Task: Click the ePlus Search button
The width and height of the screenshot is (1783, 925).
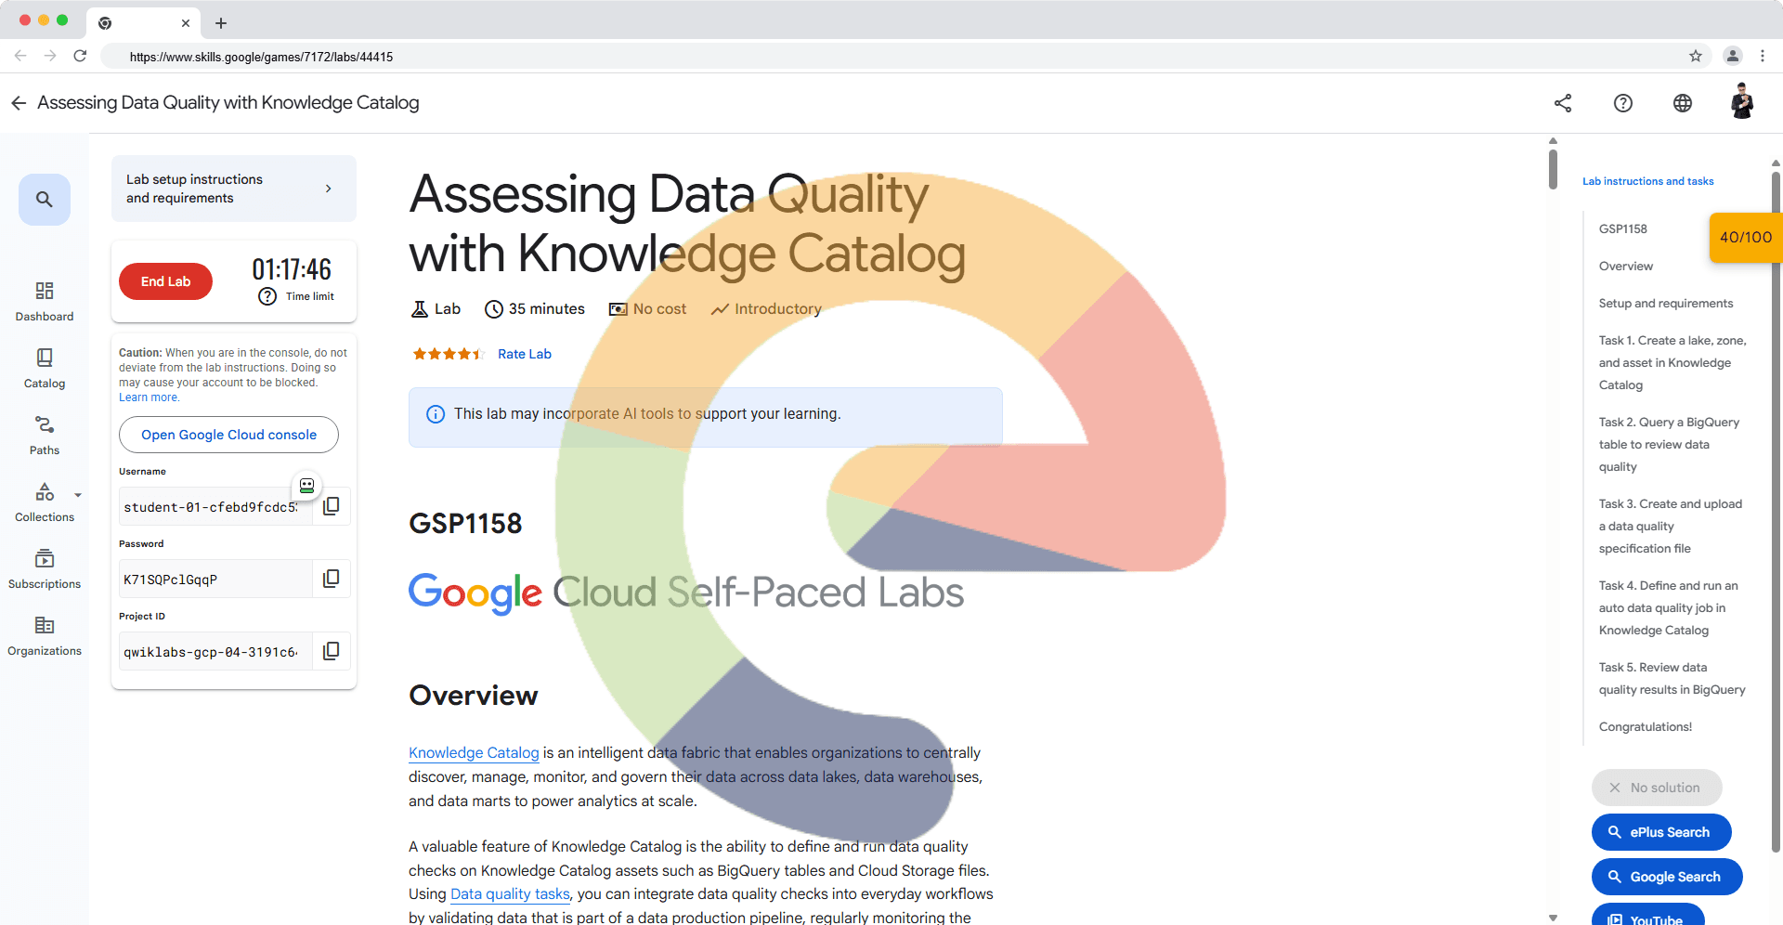Action: 1660,832
